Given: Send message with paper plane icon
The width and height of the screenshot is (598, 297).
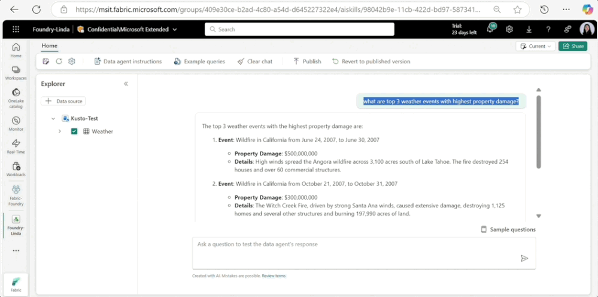Looking at the screenshot, I should [x=524, y=259].
